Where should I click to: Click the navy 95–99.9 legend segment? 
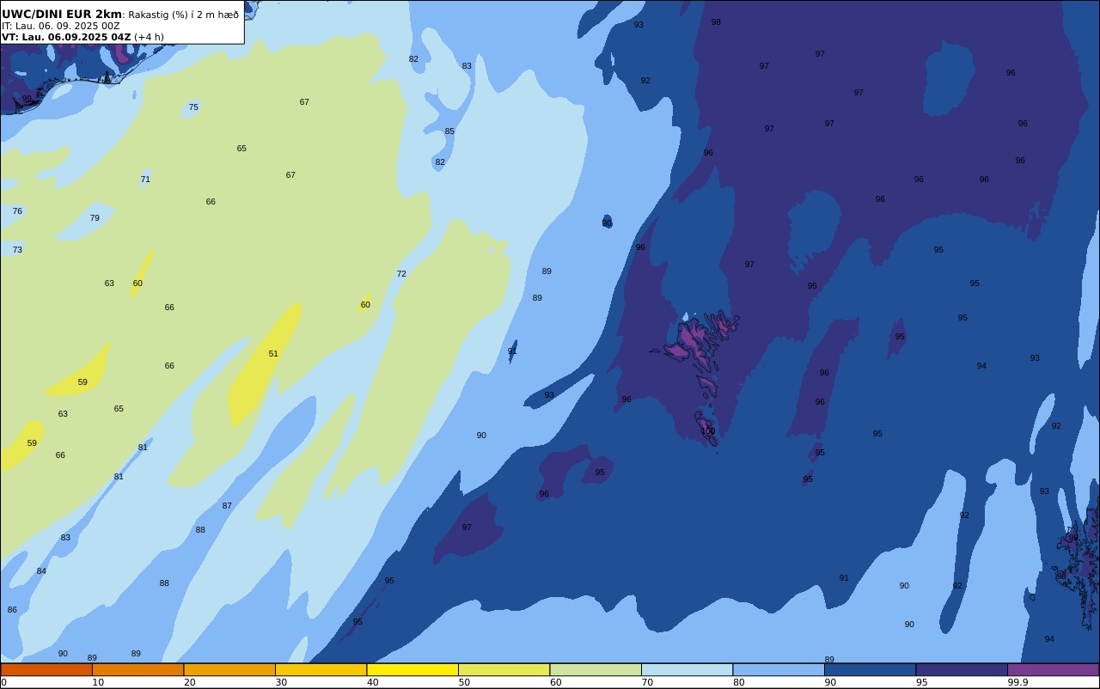tap(962, 669)
